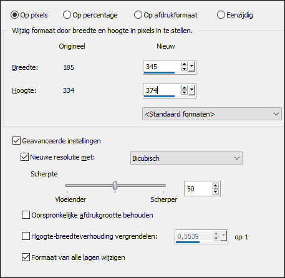
Task: Decrease the Scherpte value with down arrow
Action: (x=216, y=191)
